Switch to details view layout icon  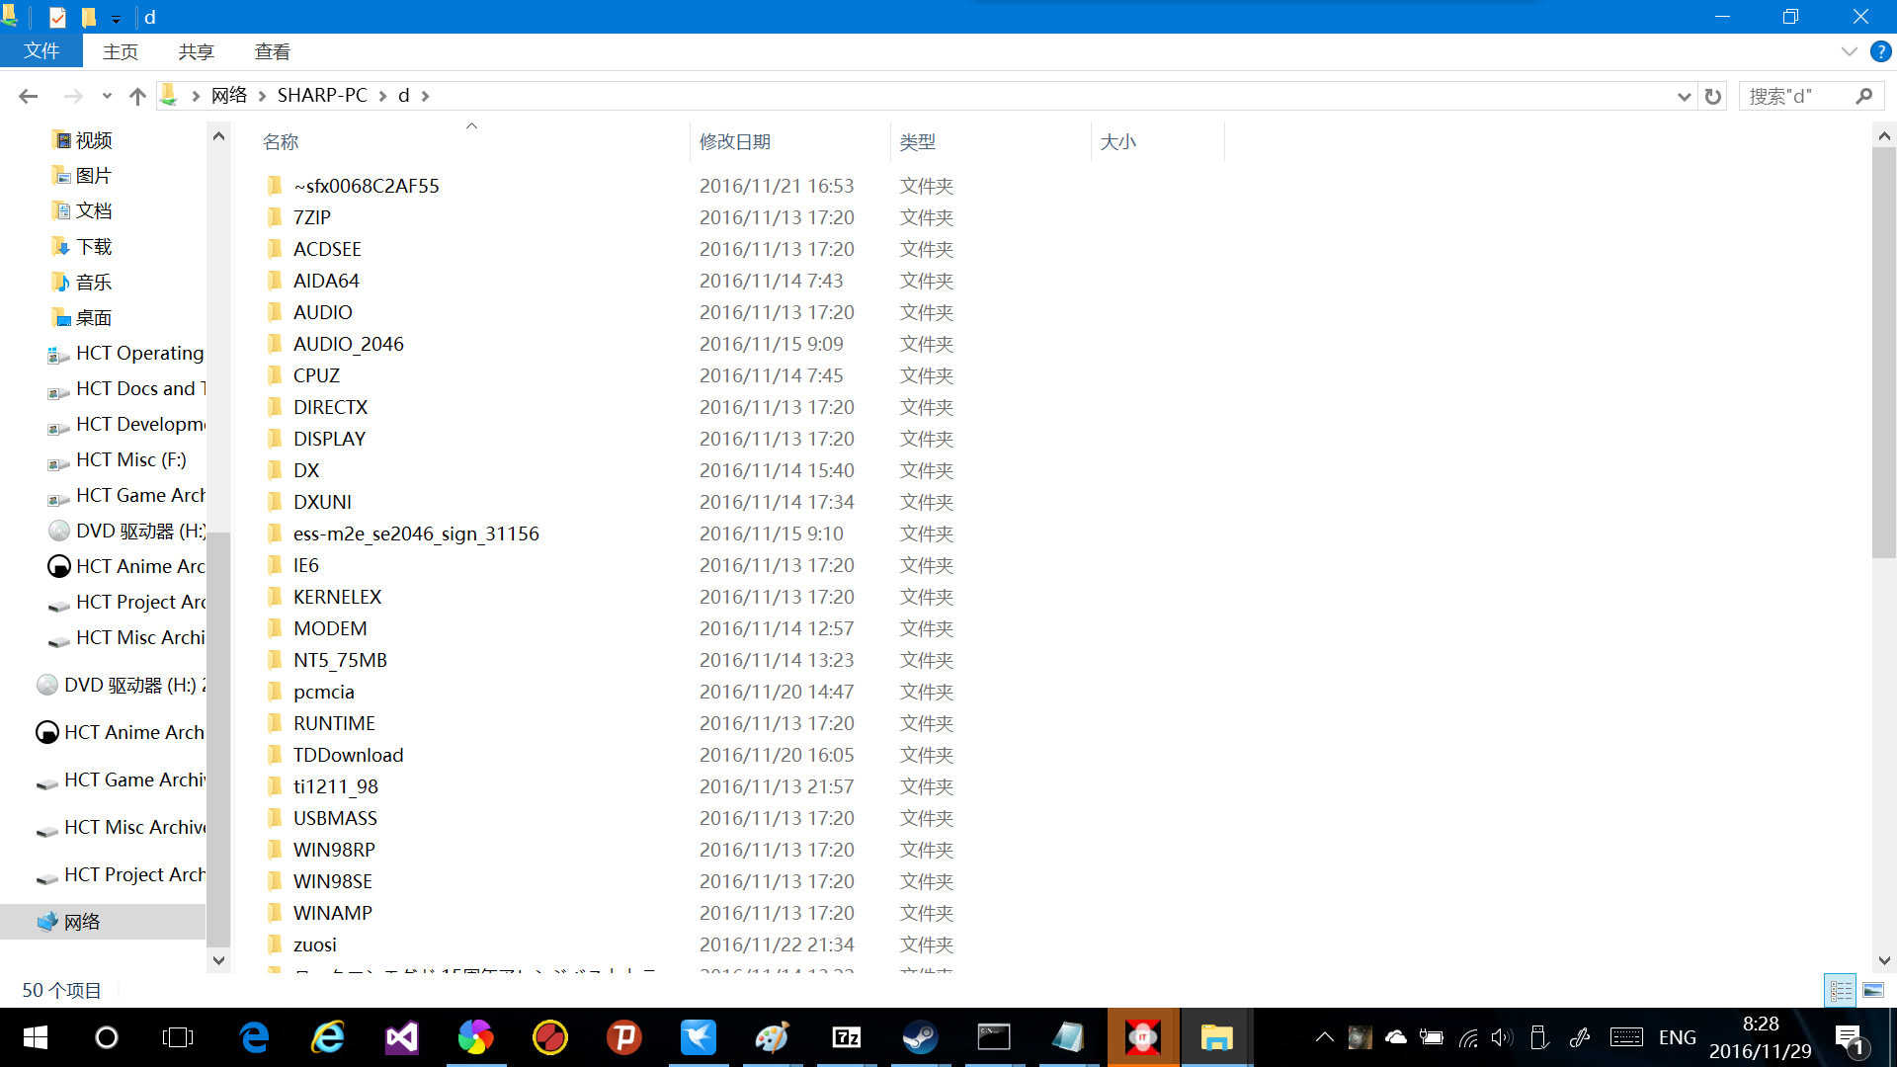(x=1841, y=990)
